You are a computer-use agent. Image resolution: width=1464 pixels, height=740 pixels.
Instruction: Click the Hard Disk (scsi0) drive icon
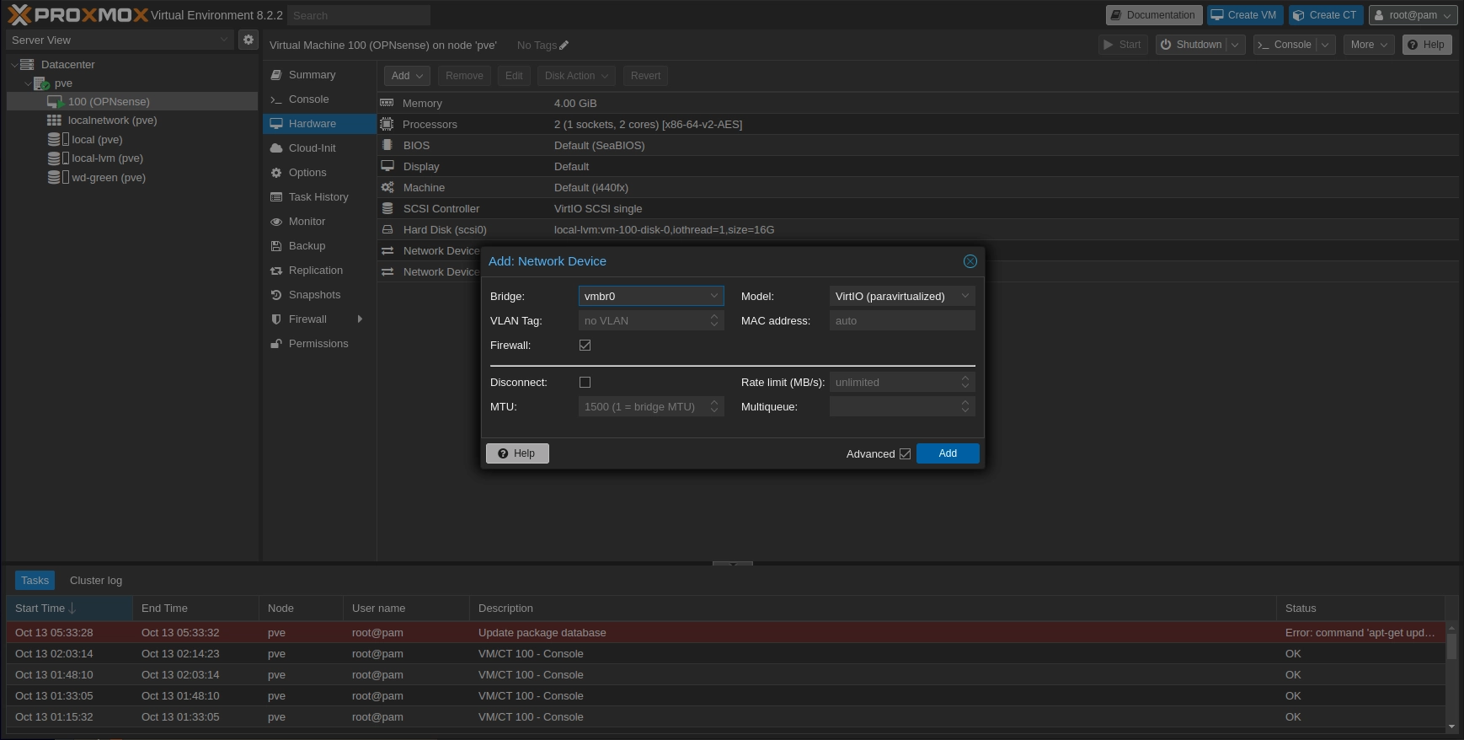click(387, 229)
